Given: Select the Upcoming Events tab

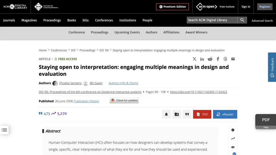Looking at the screenshot, I should tap(127, 32).
